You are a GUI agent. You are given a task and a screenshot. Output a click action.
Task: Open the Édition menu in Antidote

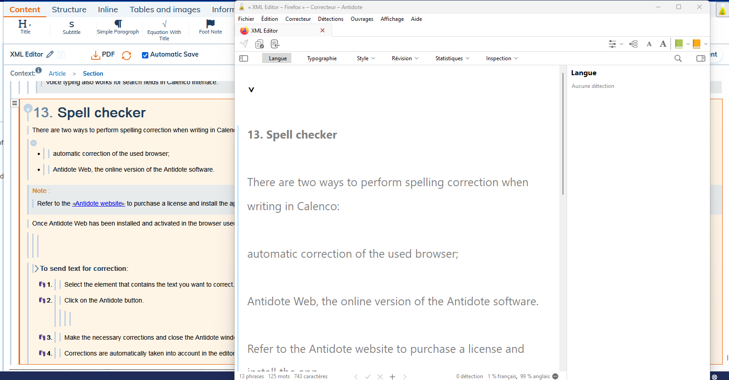[269, 19]
